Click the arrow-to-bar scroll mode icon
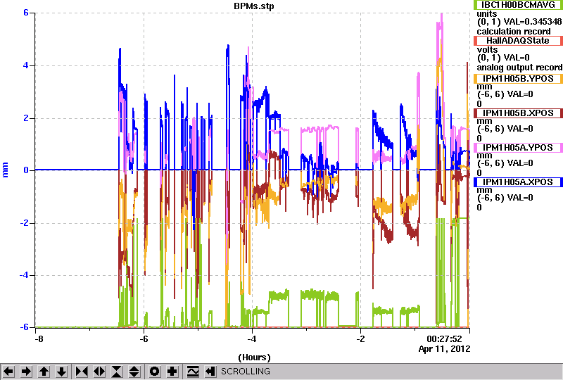 click(210, 371)
